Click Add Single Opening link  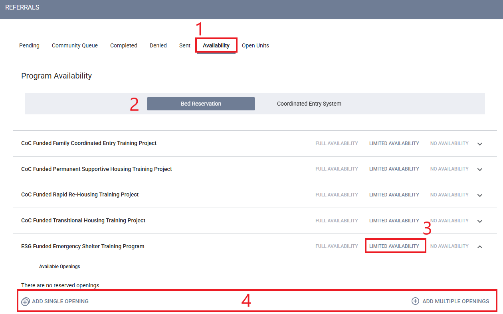click(60, 301)
